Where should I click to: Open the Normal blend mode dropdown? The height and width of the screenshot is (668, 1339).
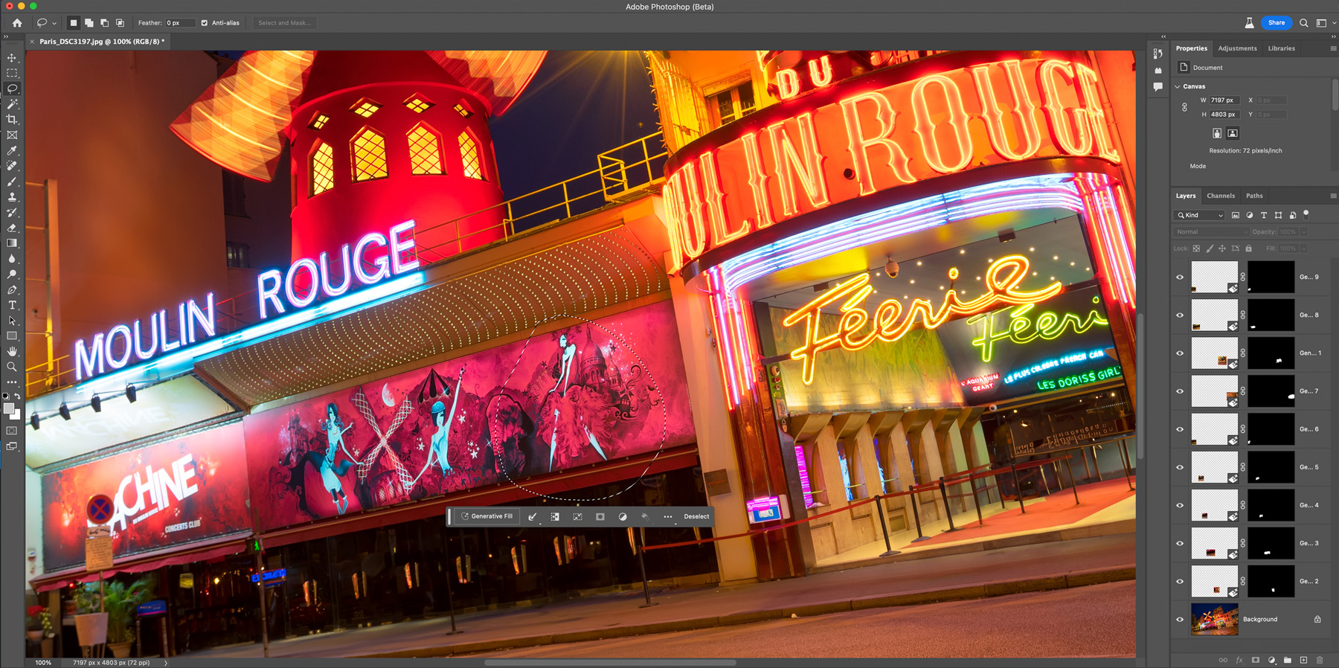click(1210, 232)
